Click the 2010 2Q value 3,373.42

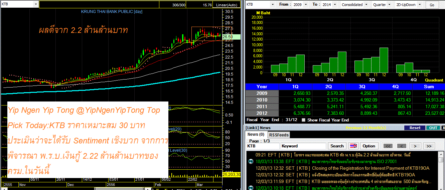pos(335,100)
